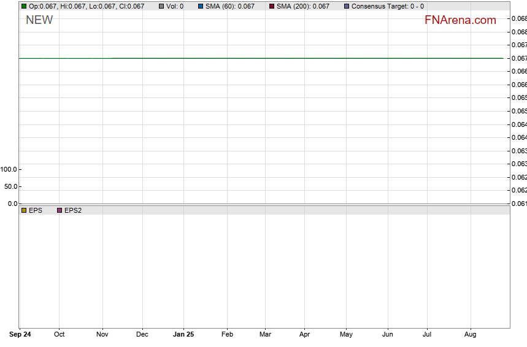Image resolution: width=527 pixels, height=347 pixels.
Task: Click the EPS2 legend text
Action: [x=73, y=210]
